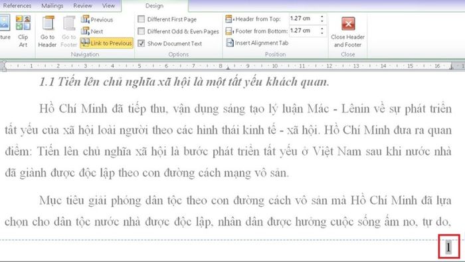Edit Footer from Bottom value field
This screenshot has height=262, width=465.
coord(304,31)
